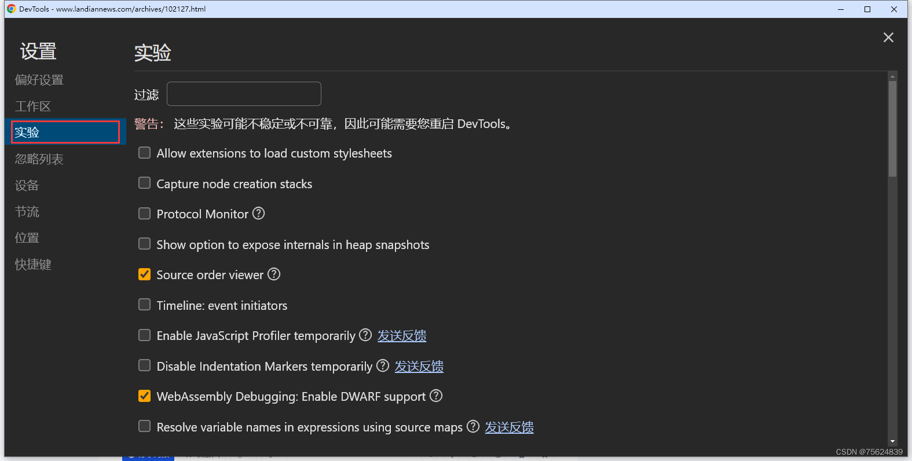Switch to the 位置 tab
912x461 pixels.
[65, 237]
